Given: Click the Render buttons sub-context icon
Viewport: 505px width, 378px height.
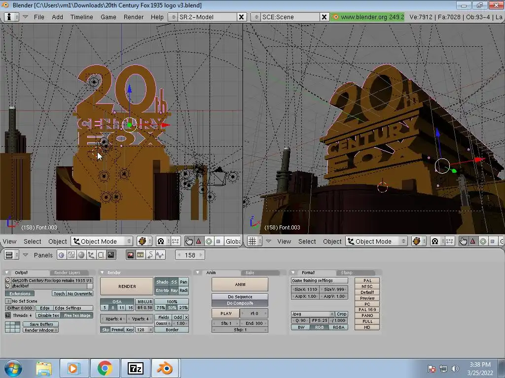Looking at the screenshot, I should [x=130, y=255].
